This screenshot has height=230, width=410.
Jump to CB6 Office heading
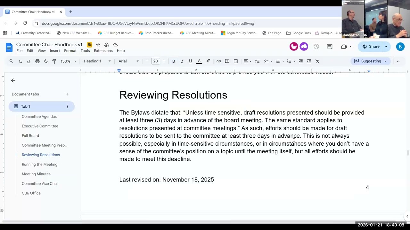click(x=31, y=193)
